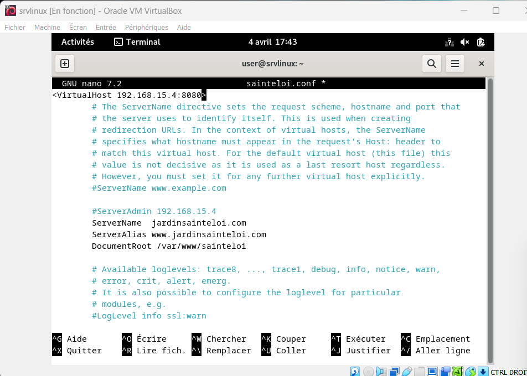Click the network status icon in top bar
527x376 pixels.
pyautogui.click(x=449, y=42)
